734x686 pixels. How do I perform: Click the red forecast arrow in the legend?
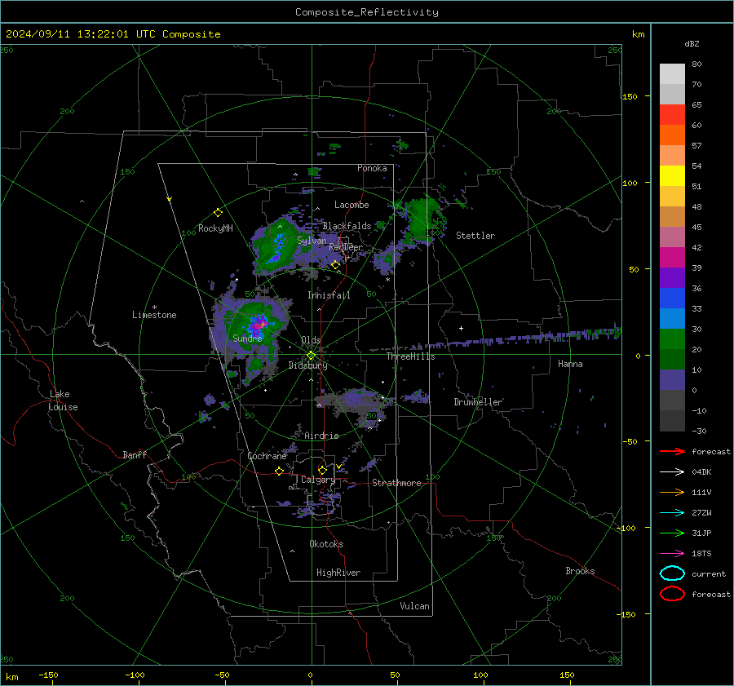(x=672, y=451)
